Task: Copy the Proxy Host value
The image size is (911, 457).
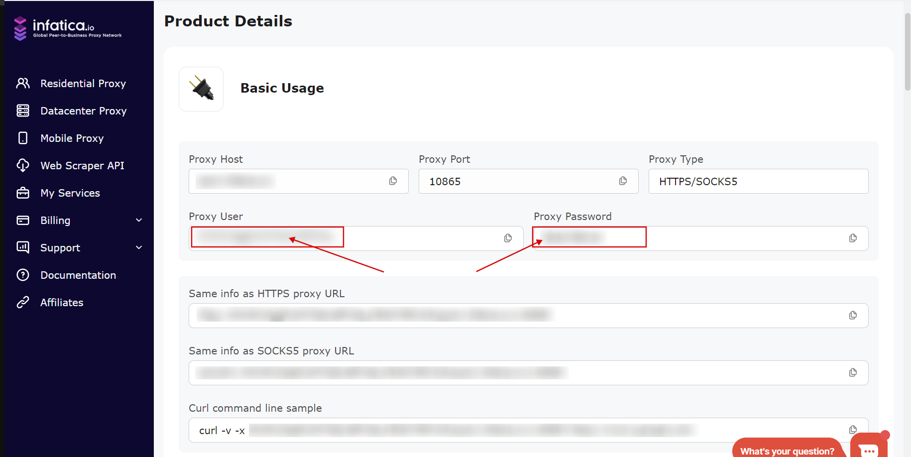Action: pos(393,181)
